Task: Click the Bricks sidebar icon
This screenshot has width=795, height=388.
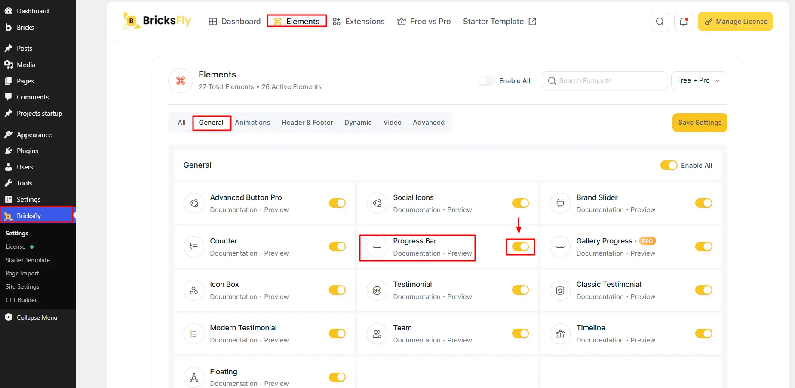Action: (x=9, y=27)
